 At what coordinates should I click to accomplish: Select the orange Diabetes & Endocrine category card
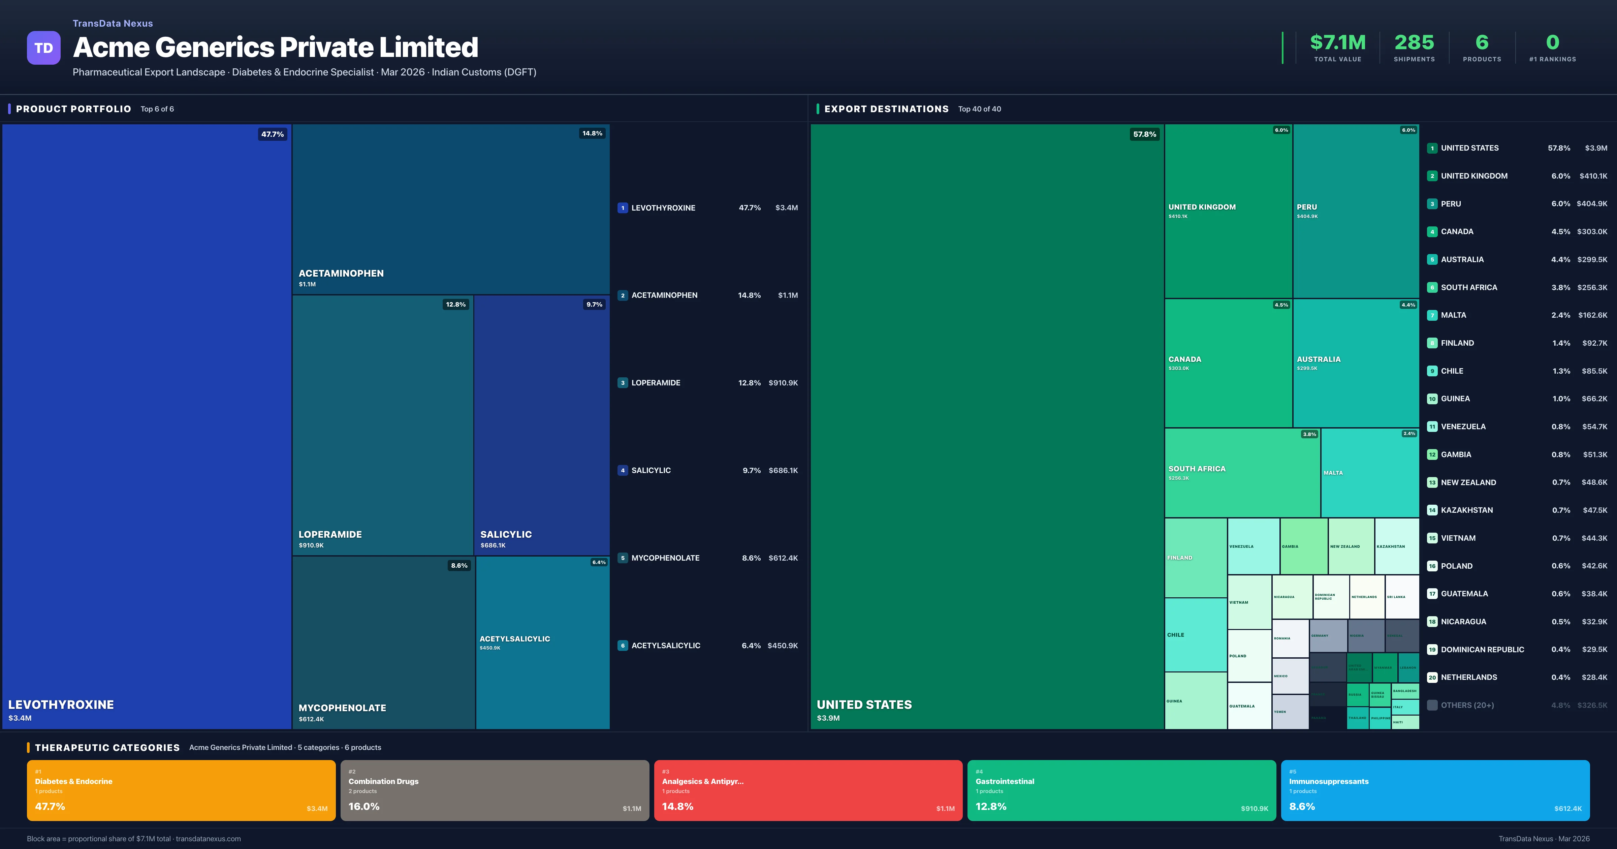[181, 790]
